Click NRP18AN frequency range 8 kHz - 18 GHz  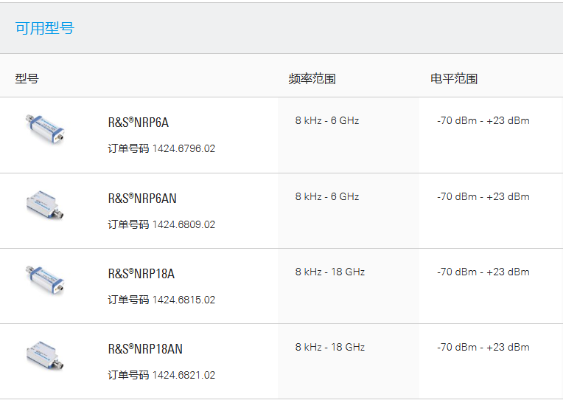[330, 348]
